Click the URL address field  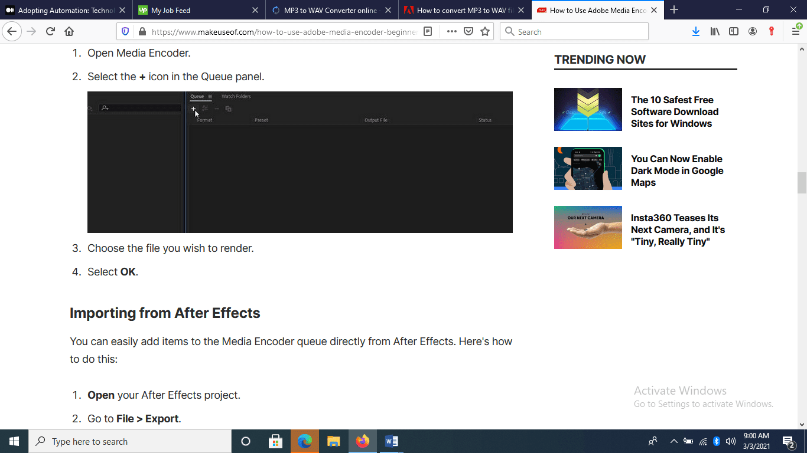pos(284,32)
